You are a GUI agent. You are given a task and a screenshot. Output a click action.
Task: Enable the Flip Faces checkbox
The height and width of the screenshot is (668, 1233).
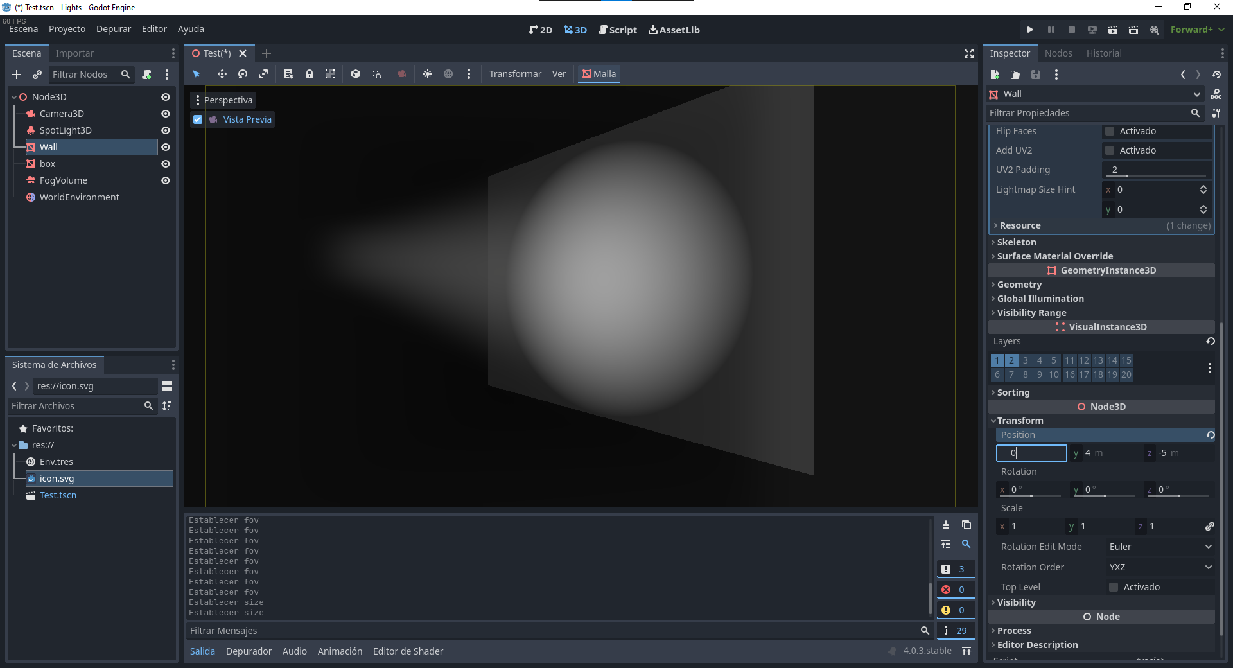tap(1110, 131)
